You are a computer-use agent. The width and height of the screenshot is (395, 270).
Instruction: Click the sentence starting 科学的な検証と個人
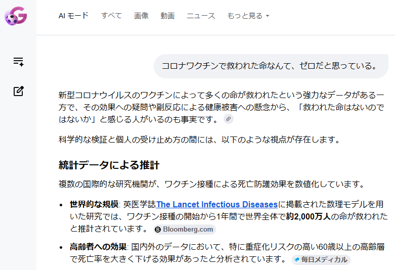[200, 139]
